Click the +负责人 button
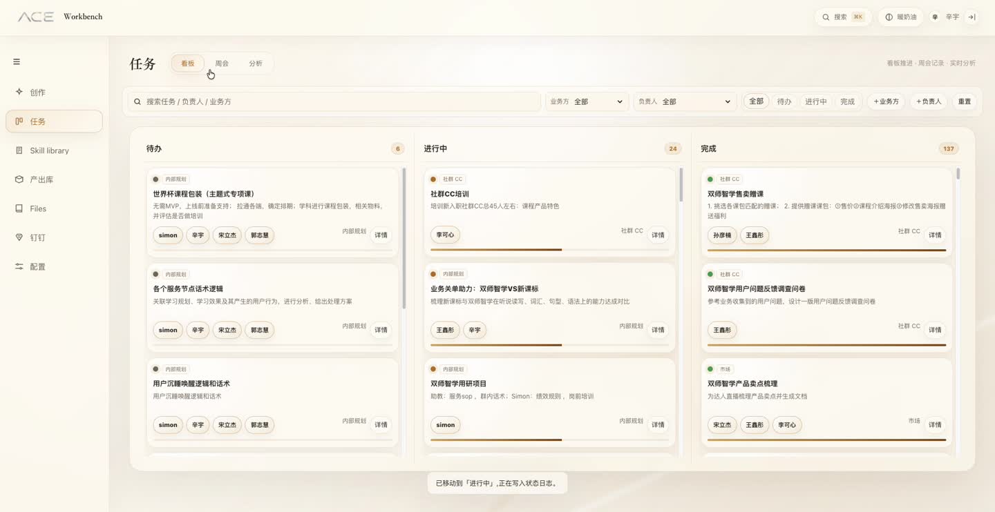This screenshot has width=995, height=512. click(x=929, y=101)
